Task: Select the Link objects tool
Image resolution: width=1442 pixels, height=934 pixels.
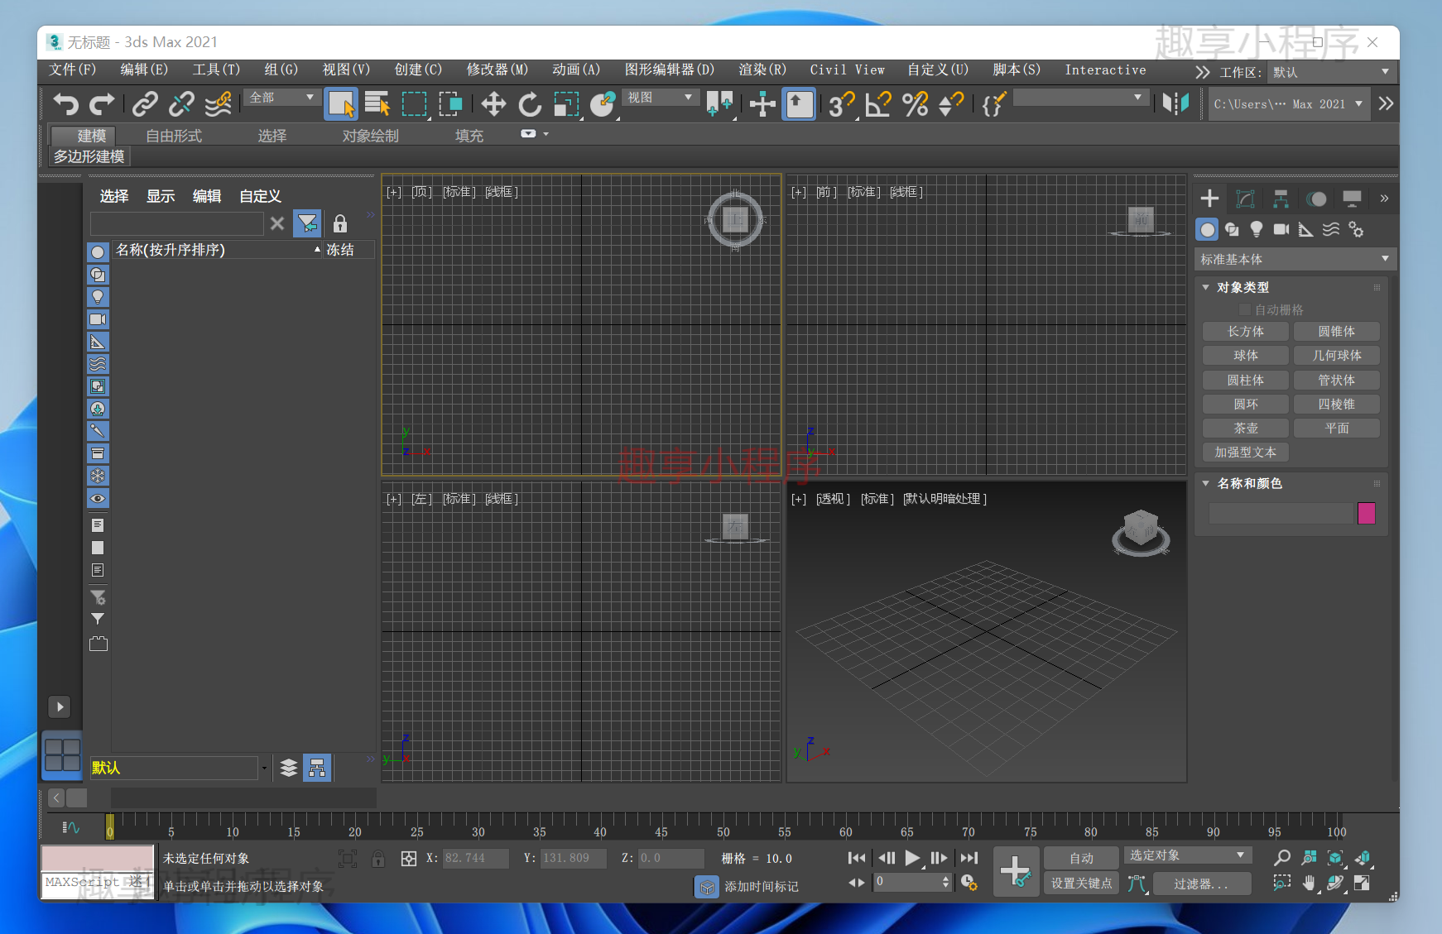Action: (x=146, y=104)
